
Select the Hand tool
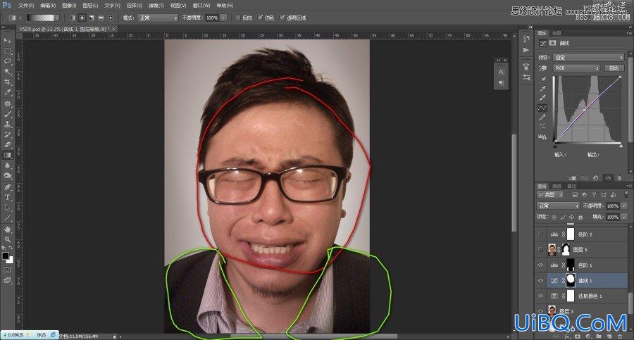pyautogui.click(x=7, y=229)
